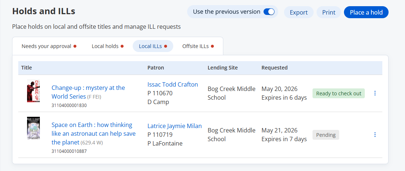This screenshot has height=171, width=405.
Task: Click the call number (629.4 W)
Action: [x=92, y=143]
